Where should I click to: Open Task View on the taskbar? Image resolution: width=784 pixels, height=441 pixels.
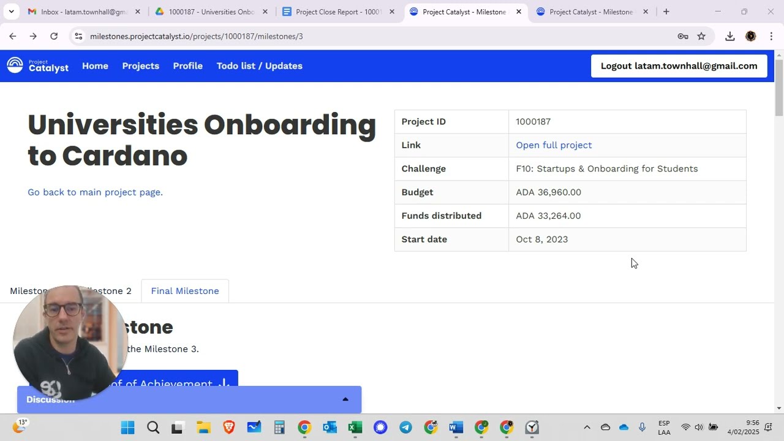point(177,427)
